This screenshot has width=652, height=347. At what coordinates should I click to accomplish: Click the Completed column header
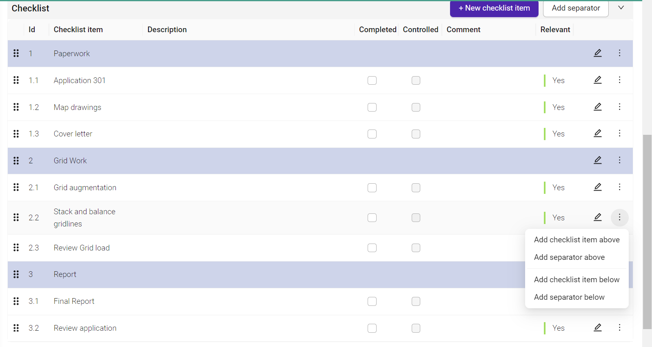pos(377,29)
